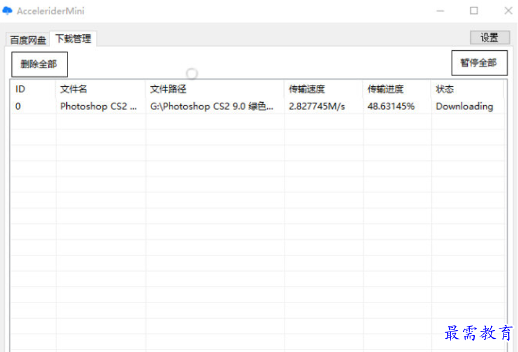The height and width of the screenshot is (352, 518).
Task: Click 暂停全部 to pause all downloads
Action: [479, 63]
